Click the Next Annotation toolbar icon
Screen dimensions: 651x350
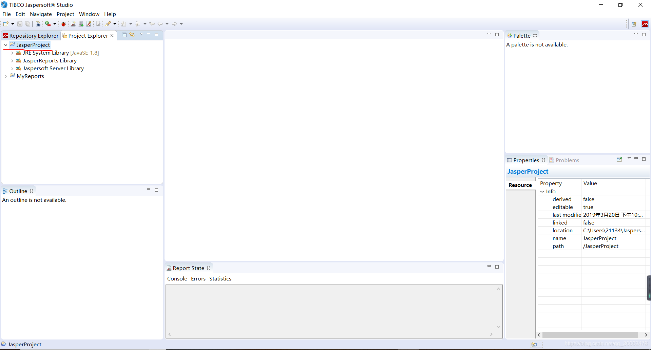click(x=124, y=24)
